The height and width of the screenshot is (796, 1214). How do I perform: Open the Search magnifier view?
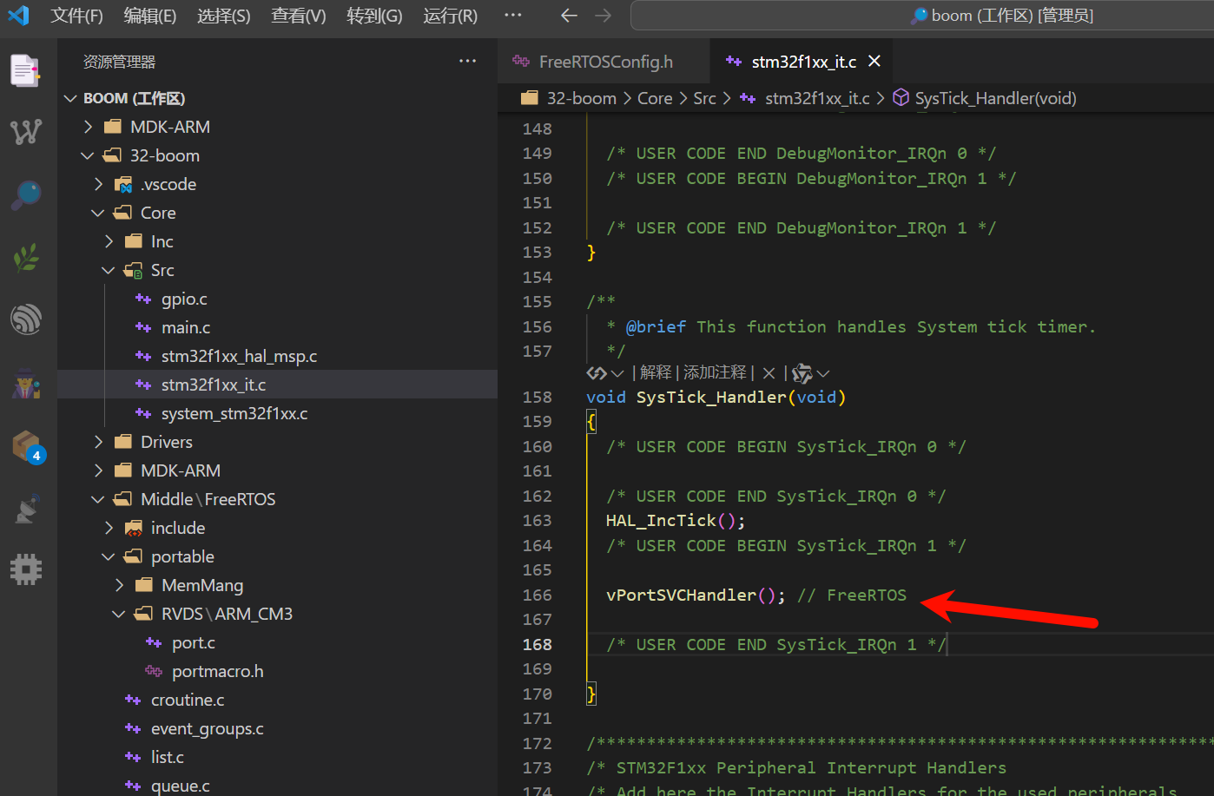(26, 194)
